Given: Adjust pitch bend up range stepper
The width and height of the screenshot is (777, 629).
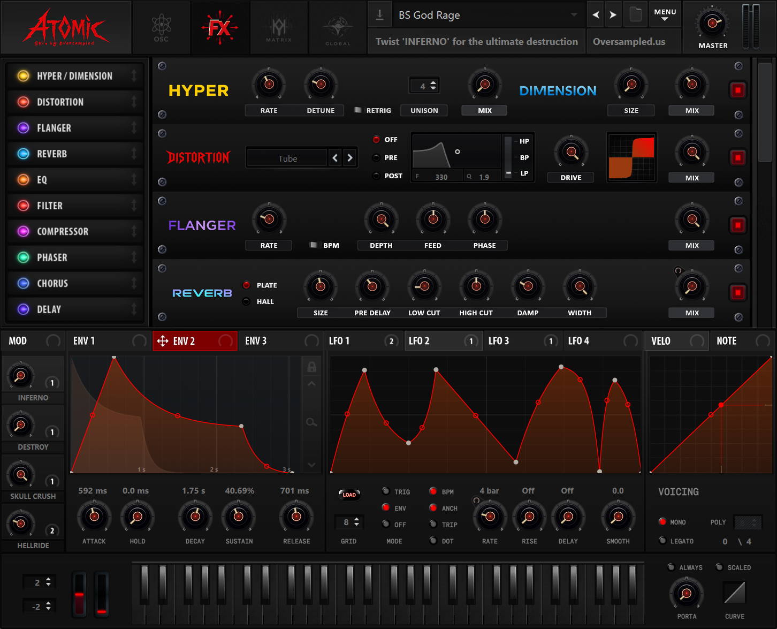Looking at the screenshot, I should click(49, 582).
